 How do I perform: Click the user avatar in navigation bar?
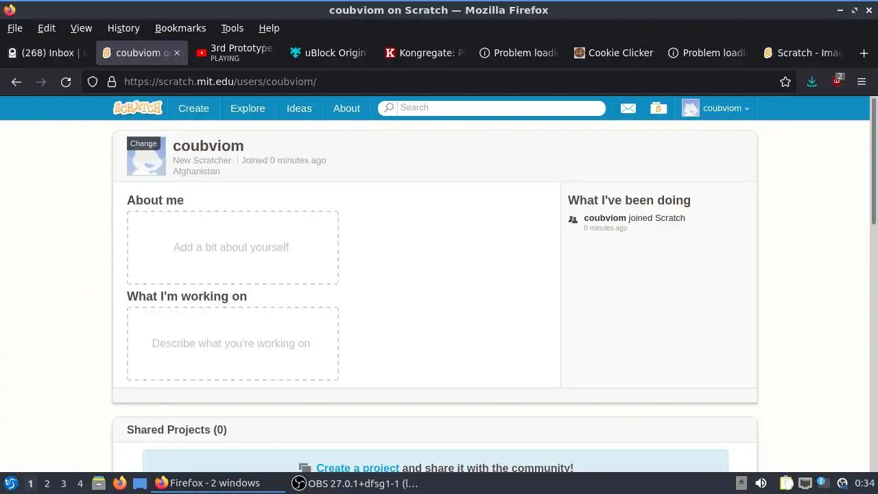click(691, 108)
